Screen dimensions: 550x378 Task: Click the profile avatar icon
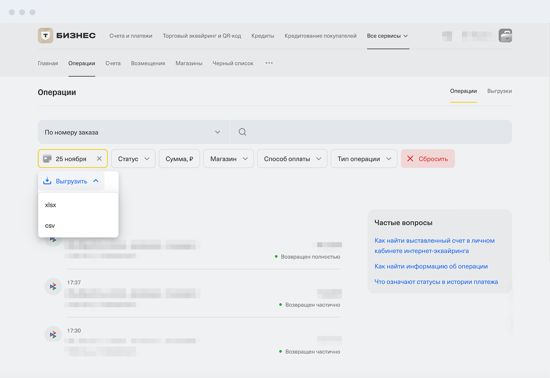coord(505,35)
